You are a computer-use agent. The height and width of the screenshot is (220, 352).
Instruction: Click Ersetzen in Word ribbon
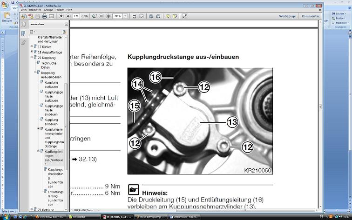339,19
